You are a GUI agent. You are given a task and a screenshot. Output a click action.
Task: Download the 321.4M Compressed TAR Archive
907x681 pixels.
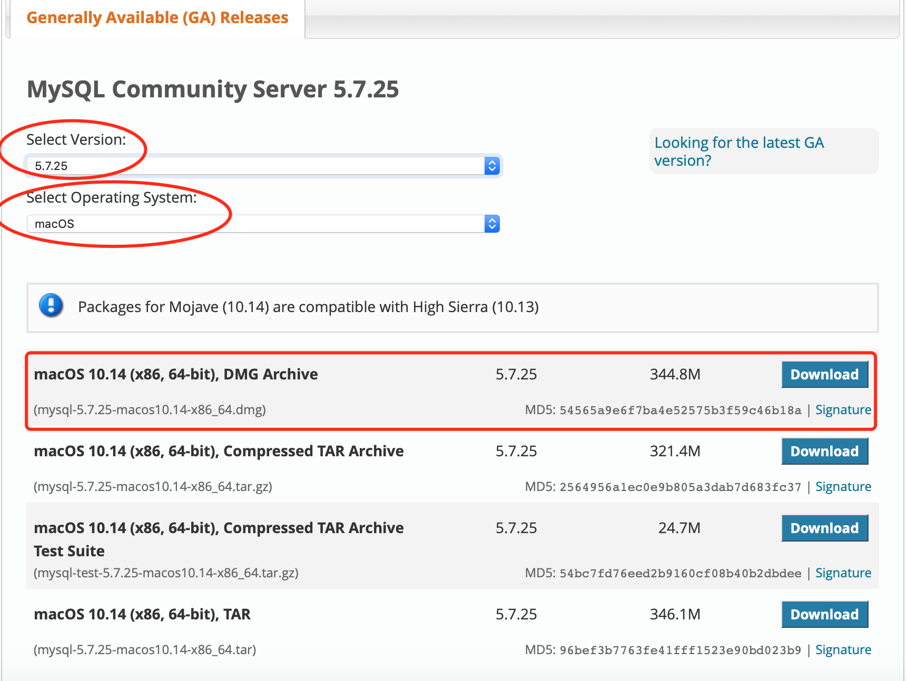[x=825, y=451]
